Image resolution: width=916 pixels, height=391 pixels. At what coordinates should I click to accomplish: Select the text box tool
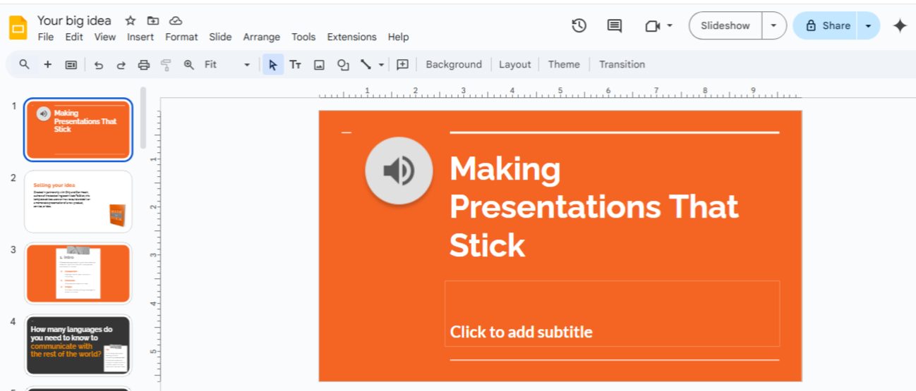[x=296, y=64]
